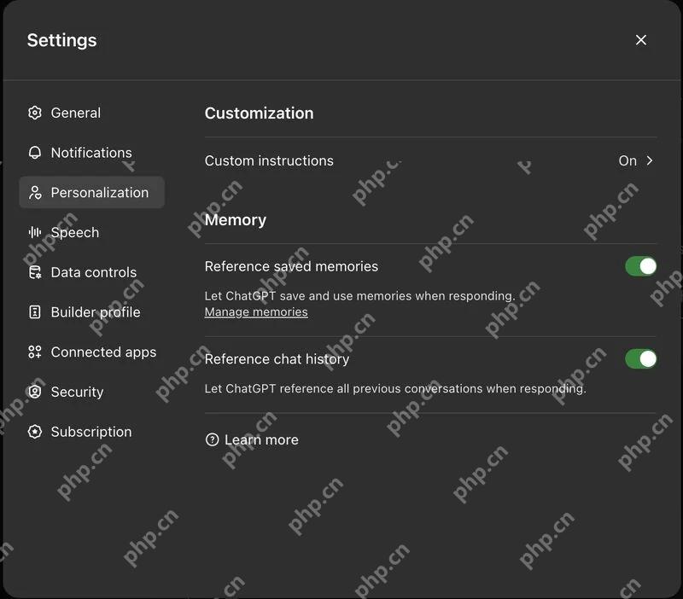Image resolution: width=683 pixels, height=599 pixels.
Task: Select the Personalization tab
Action: tap(92, 192)
